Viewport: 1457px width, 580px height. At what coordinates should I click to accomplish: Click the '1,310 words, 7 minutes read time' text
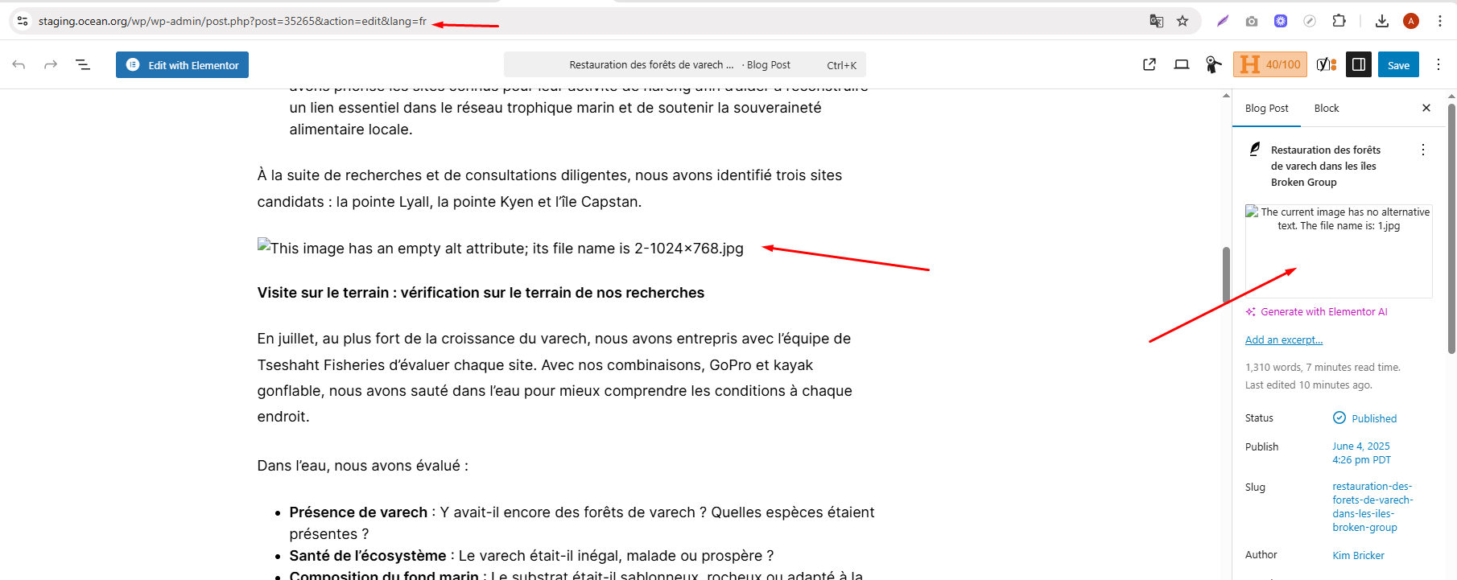coord(1323,368)
